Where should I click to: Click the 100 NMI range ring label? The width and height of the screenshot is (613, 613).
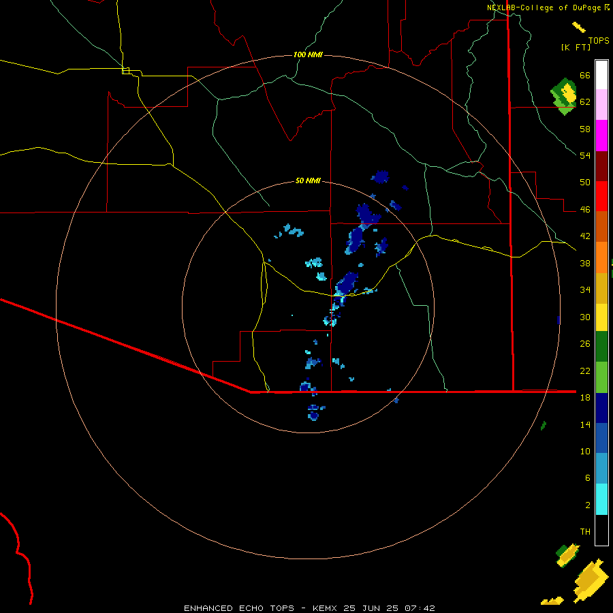[308, 54]
